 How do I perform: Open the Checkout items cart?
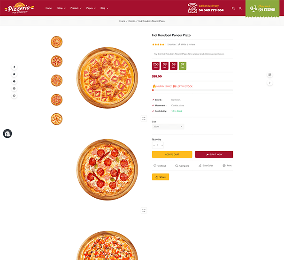click(266, 8)
